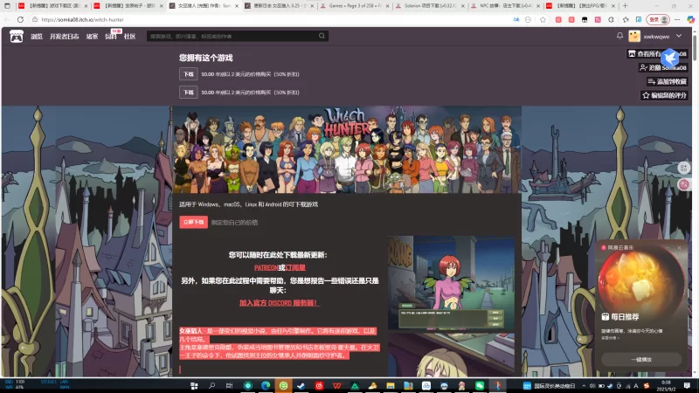Open File Explorer from taskbar
Viewport: 699px width, 393px height.
tap(391, 386)
